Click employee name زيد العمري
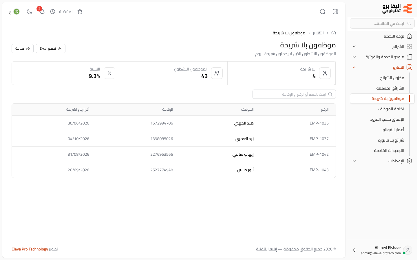417x260 pixels. [x=244, y=139]
